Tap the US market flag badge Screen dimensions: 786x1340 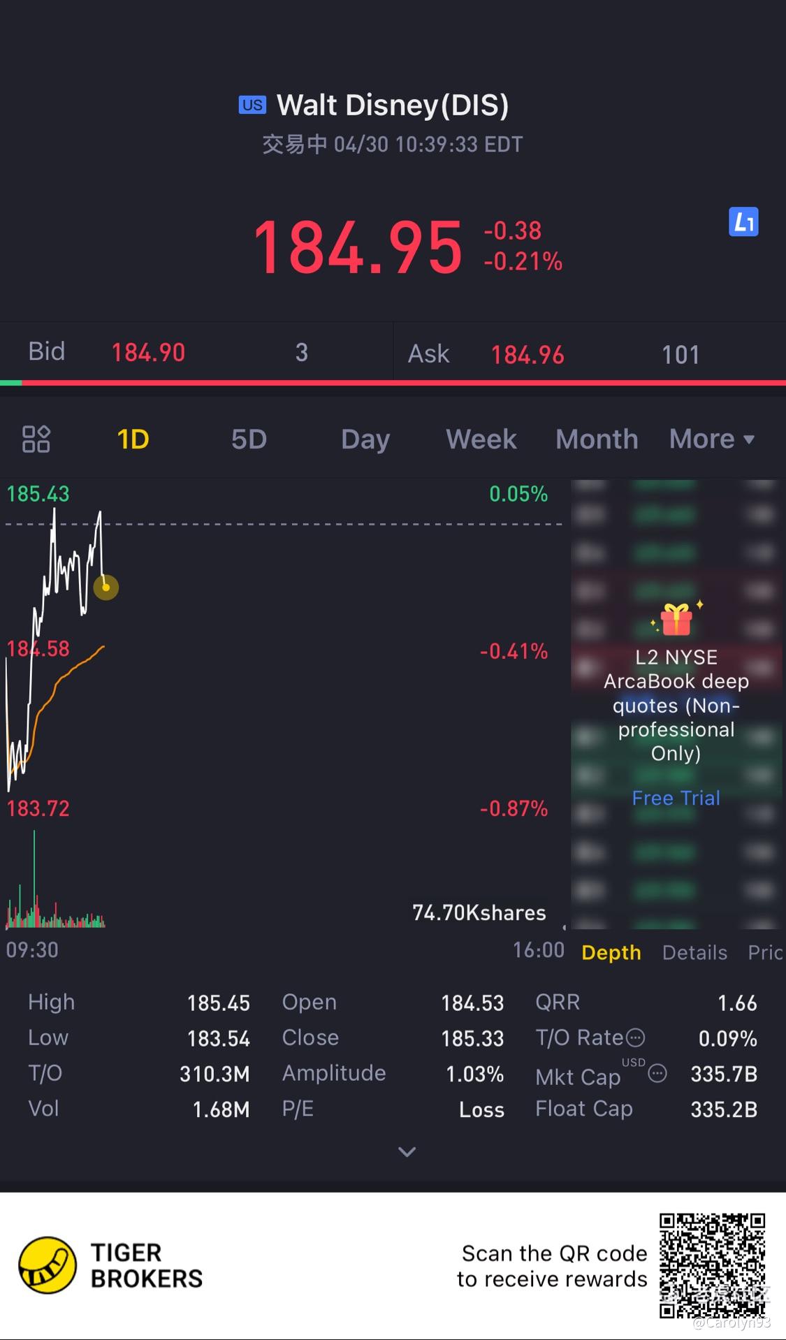point(252,105)
